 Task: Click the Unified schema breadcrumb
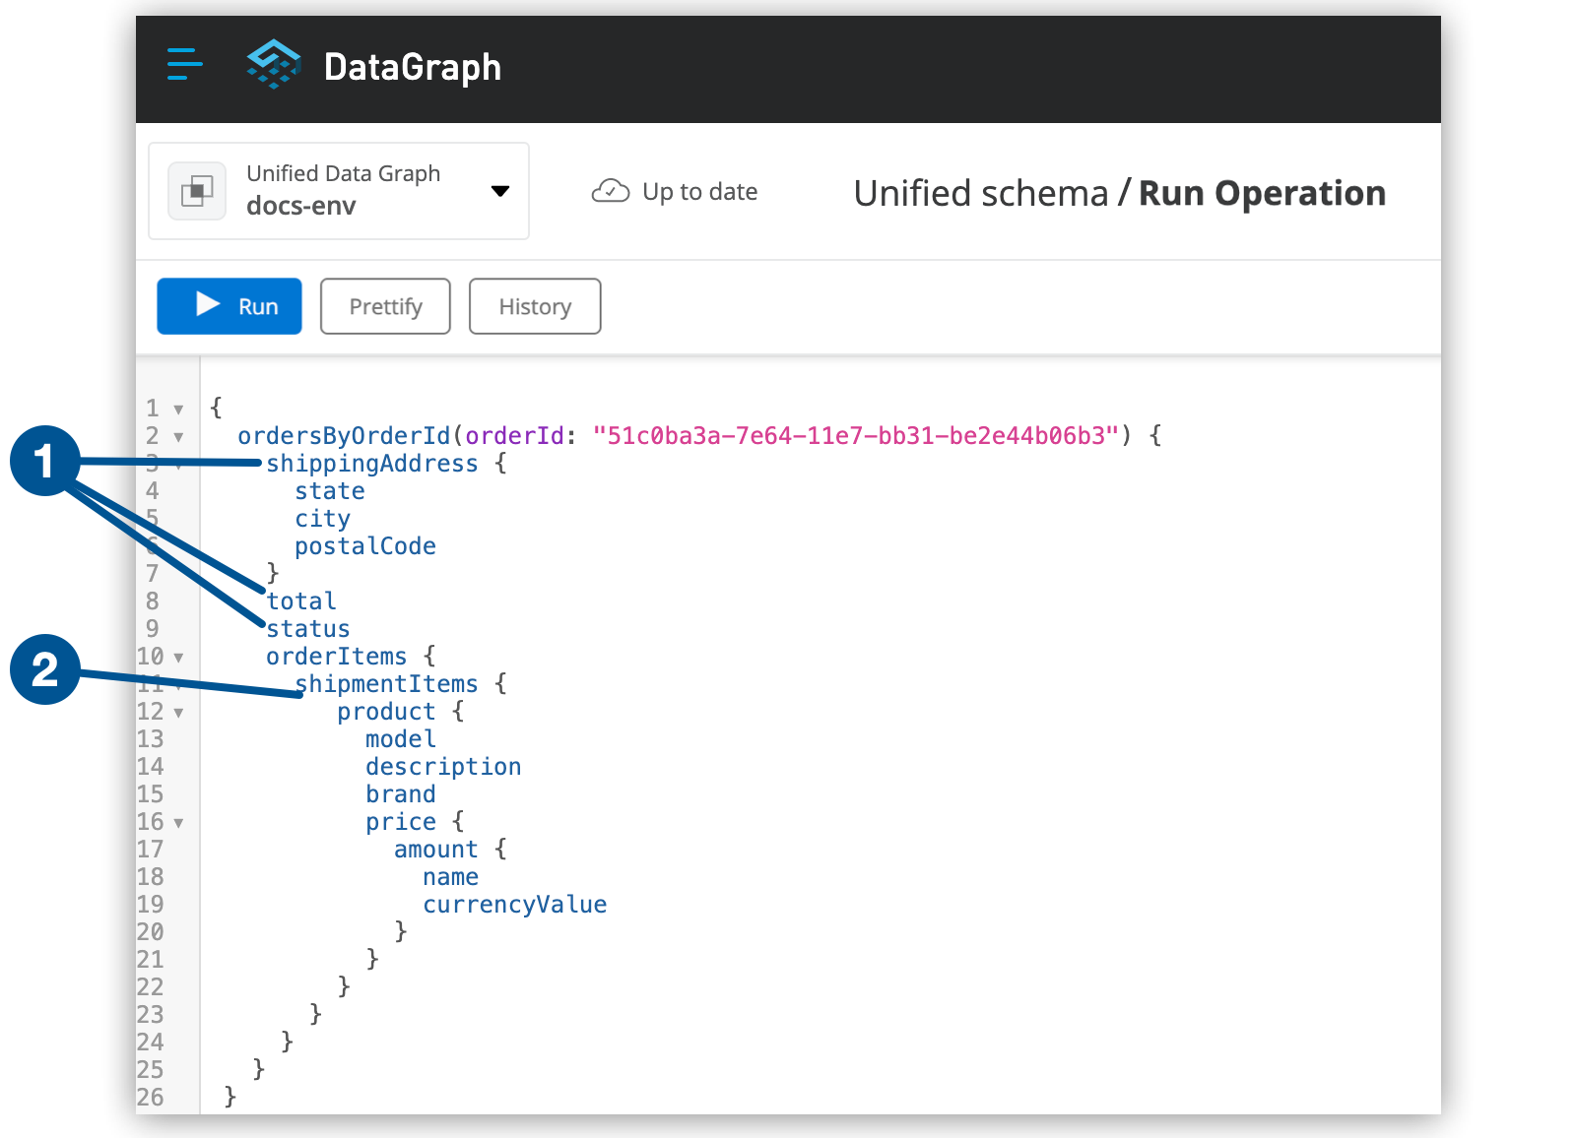point(980,193)
